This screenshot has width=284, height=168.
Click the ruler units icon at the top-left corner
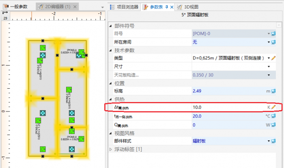click(x=5, y=15)
